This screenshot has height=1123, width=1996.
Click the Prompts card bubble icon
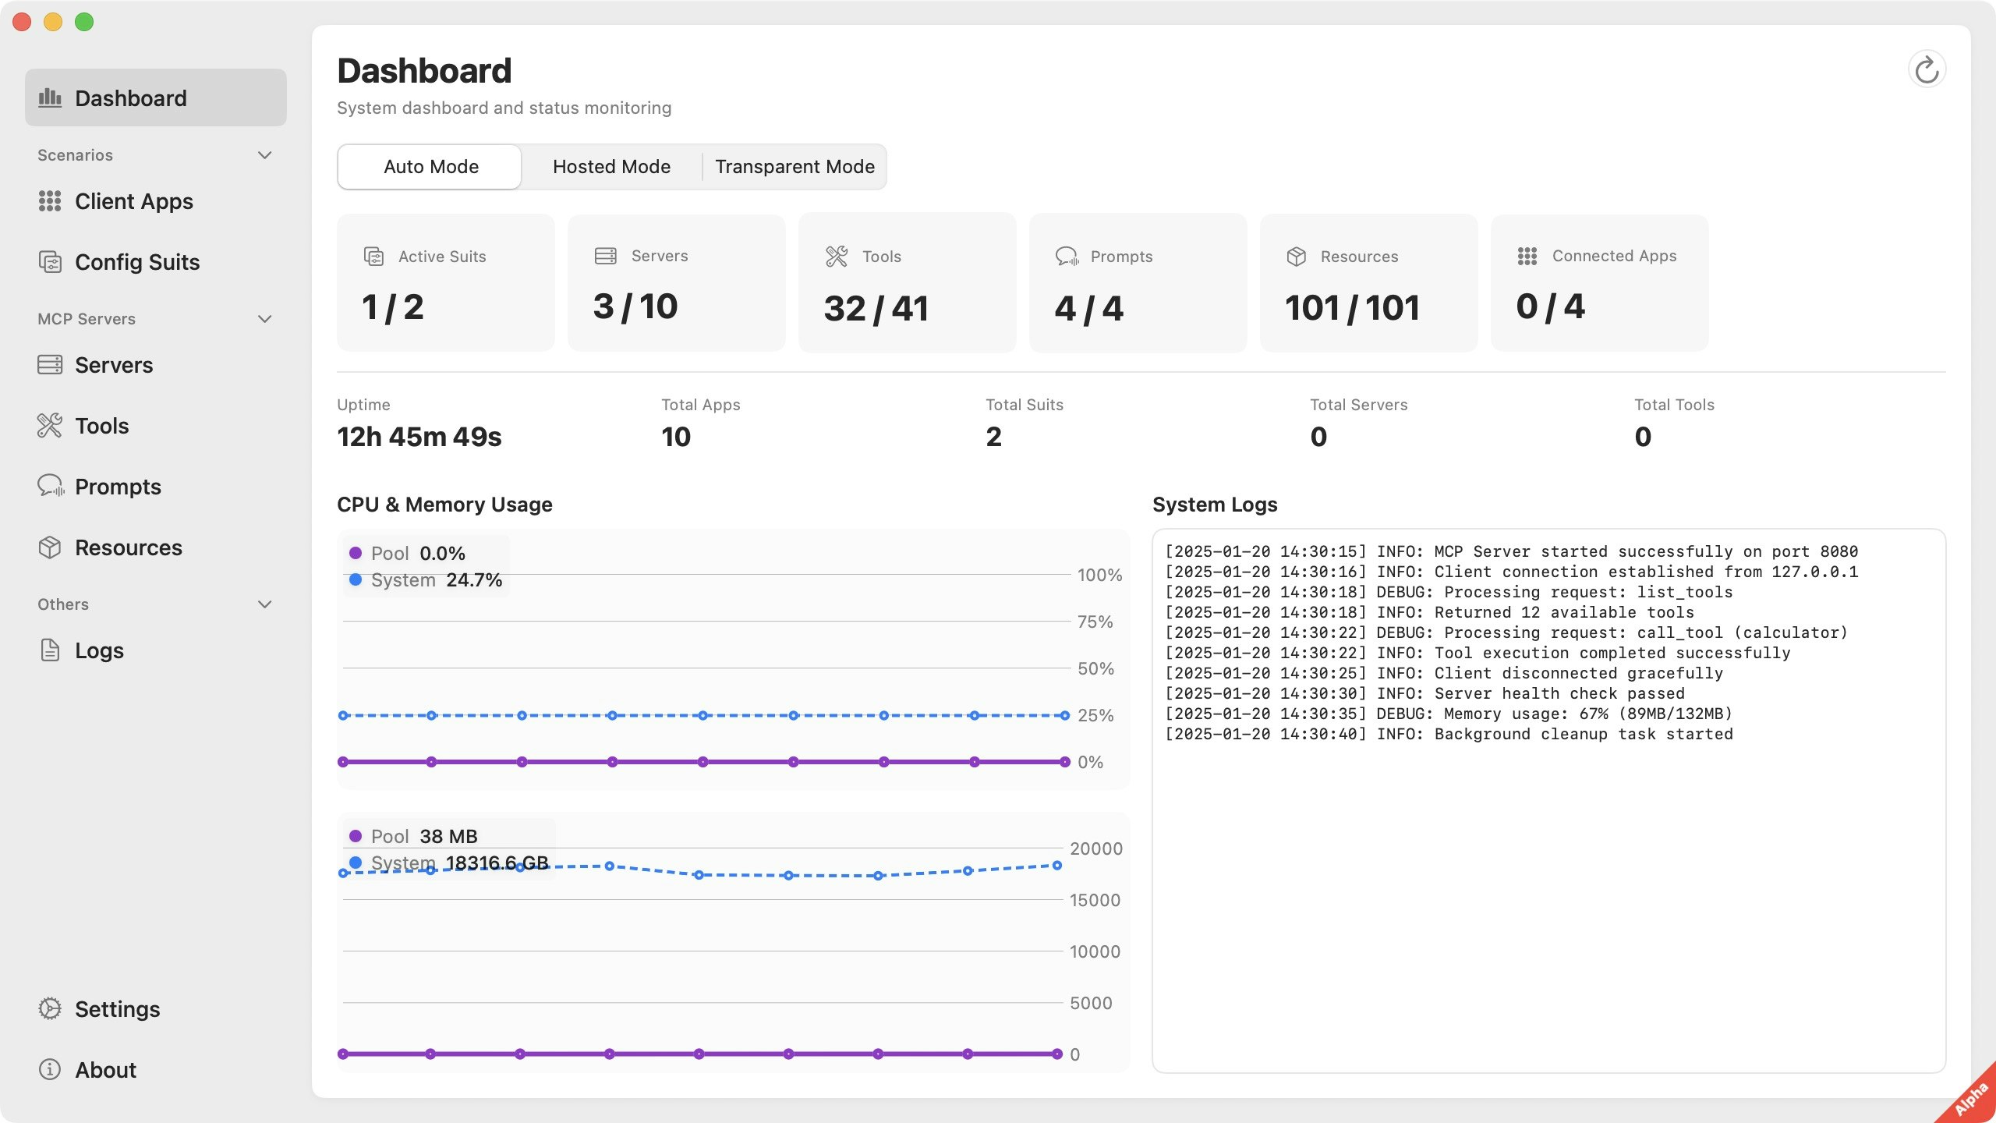tap(1067, 256)
